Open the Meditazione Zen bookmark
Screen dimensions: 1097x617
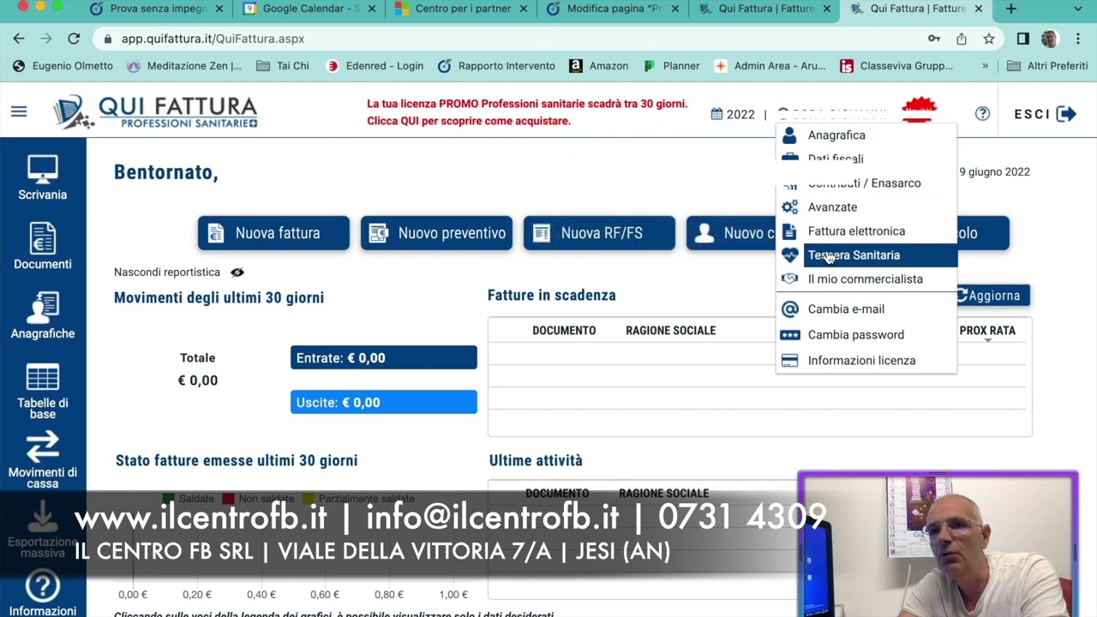point(184,66)
